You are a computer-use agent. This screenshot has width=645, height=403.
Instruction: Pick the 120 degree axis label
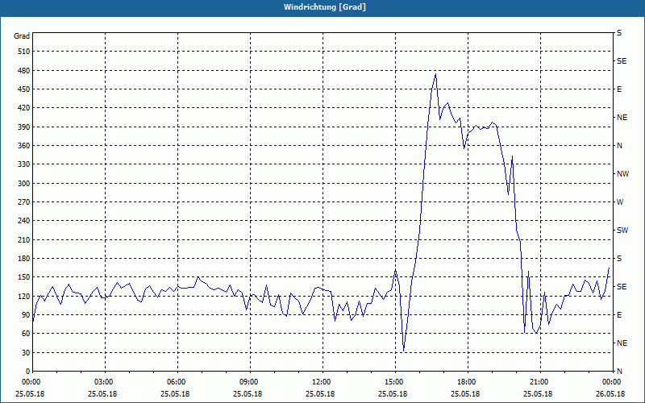(24, 297)
